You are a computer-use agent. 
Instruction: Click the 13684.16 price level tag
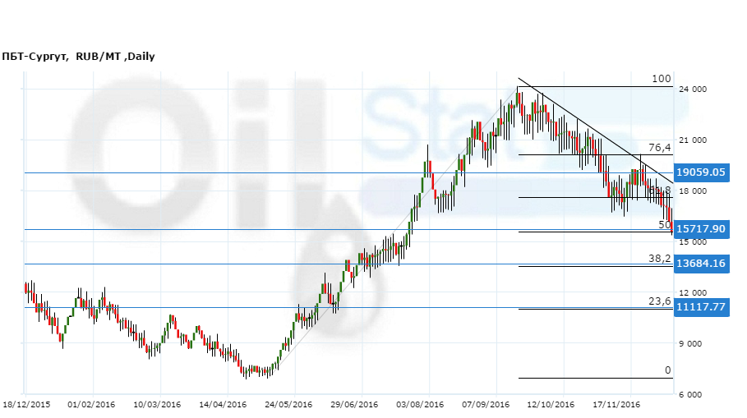[x=700, y=264]
